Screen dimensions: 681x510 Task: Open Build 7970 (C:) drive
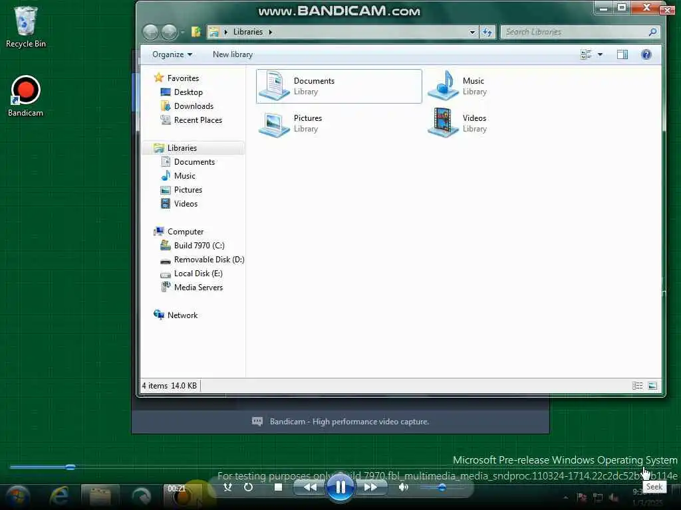pyautogui.click(x=192, y=246)
